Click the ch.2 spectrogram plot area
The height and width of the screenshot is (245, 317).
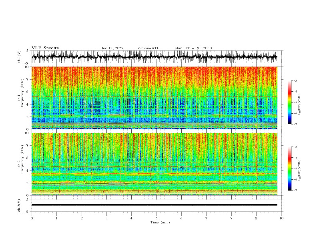pyautogui.click(x=154, y=164)
